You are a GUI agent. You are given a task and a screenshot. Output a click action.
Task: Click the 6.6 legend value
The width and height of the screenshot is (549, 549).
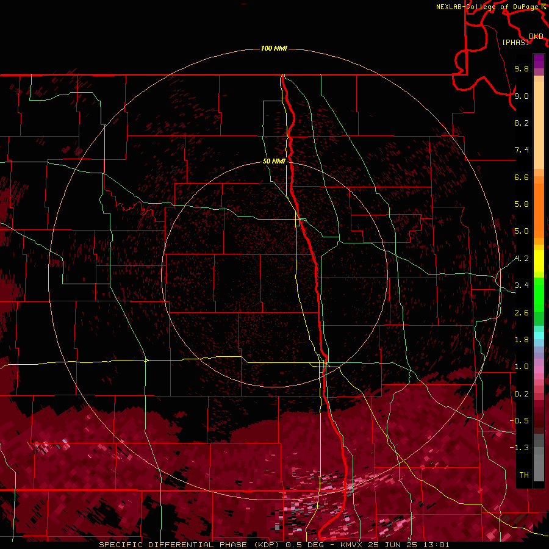pos(522,177)
